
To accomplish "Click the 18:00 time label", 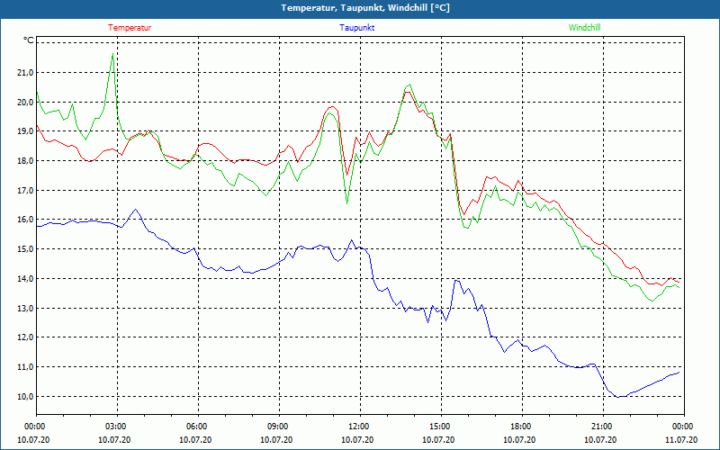I will 522,427.
